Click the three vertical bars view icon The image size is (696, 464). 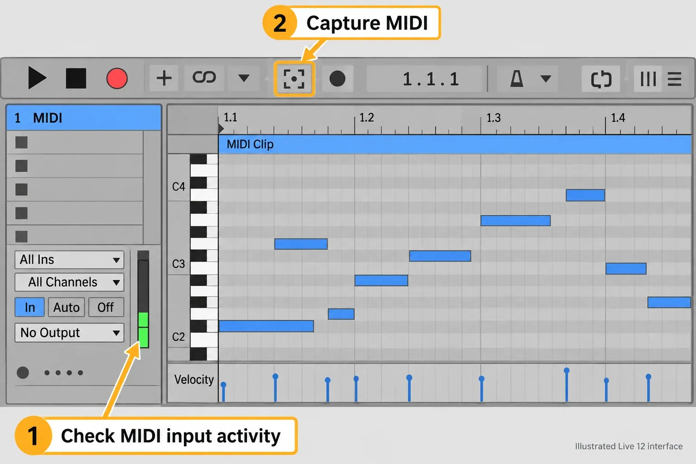point(648,79)
